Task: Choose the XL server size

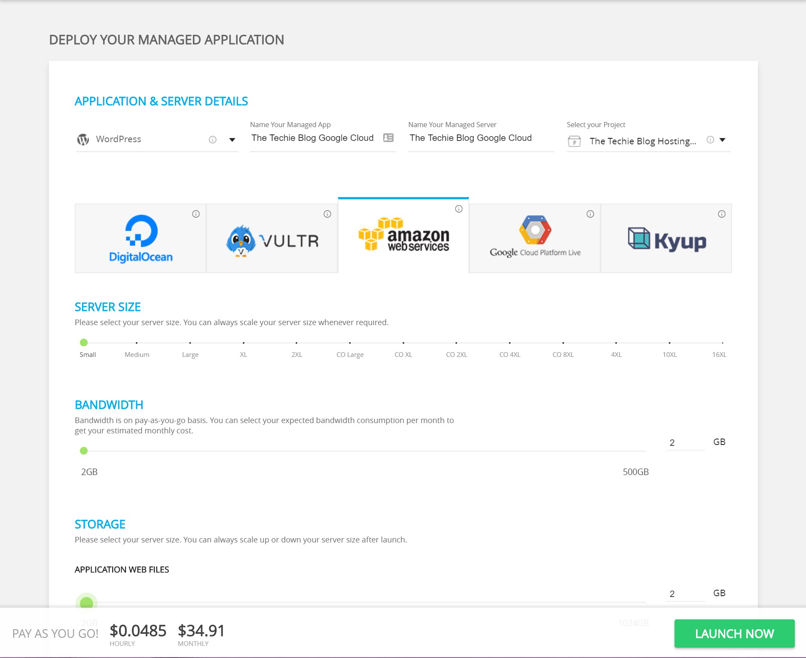Action: click(244, 355)
